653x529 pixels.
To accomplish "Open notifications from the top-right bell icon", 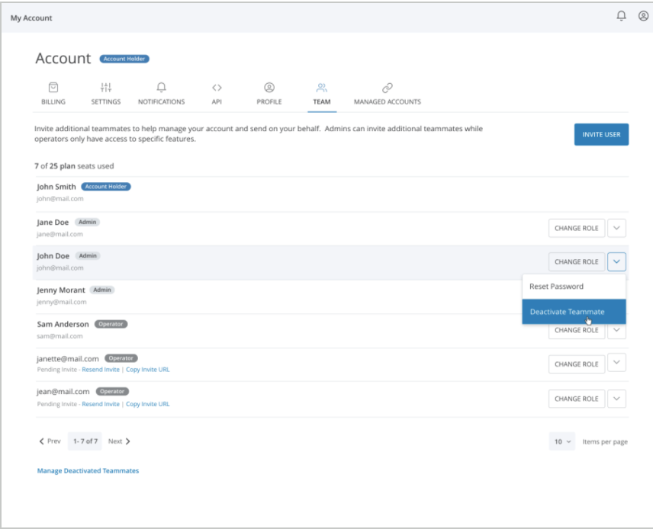I will pos(620,16).
